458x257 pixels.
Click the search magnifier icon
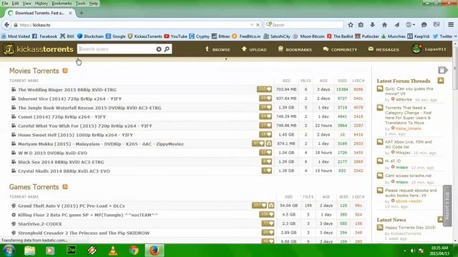pyautogui.click(x=167, y=49)
